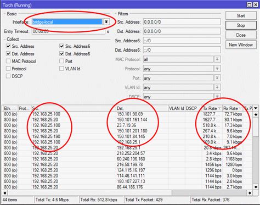Enable the DSCP checkbox
260x205 pixels.
tap(8, 76)
